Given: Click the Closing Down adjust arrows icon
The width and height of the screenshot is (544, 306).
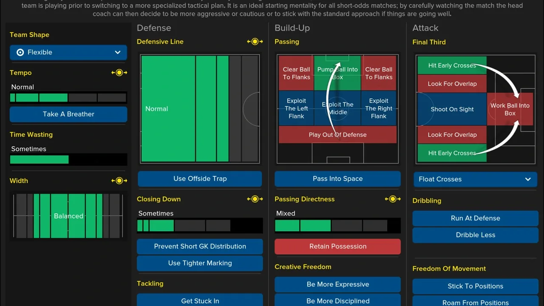Looking at the screenshot, I should coord(255,199).
